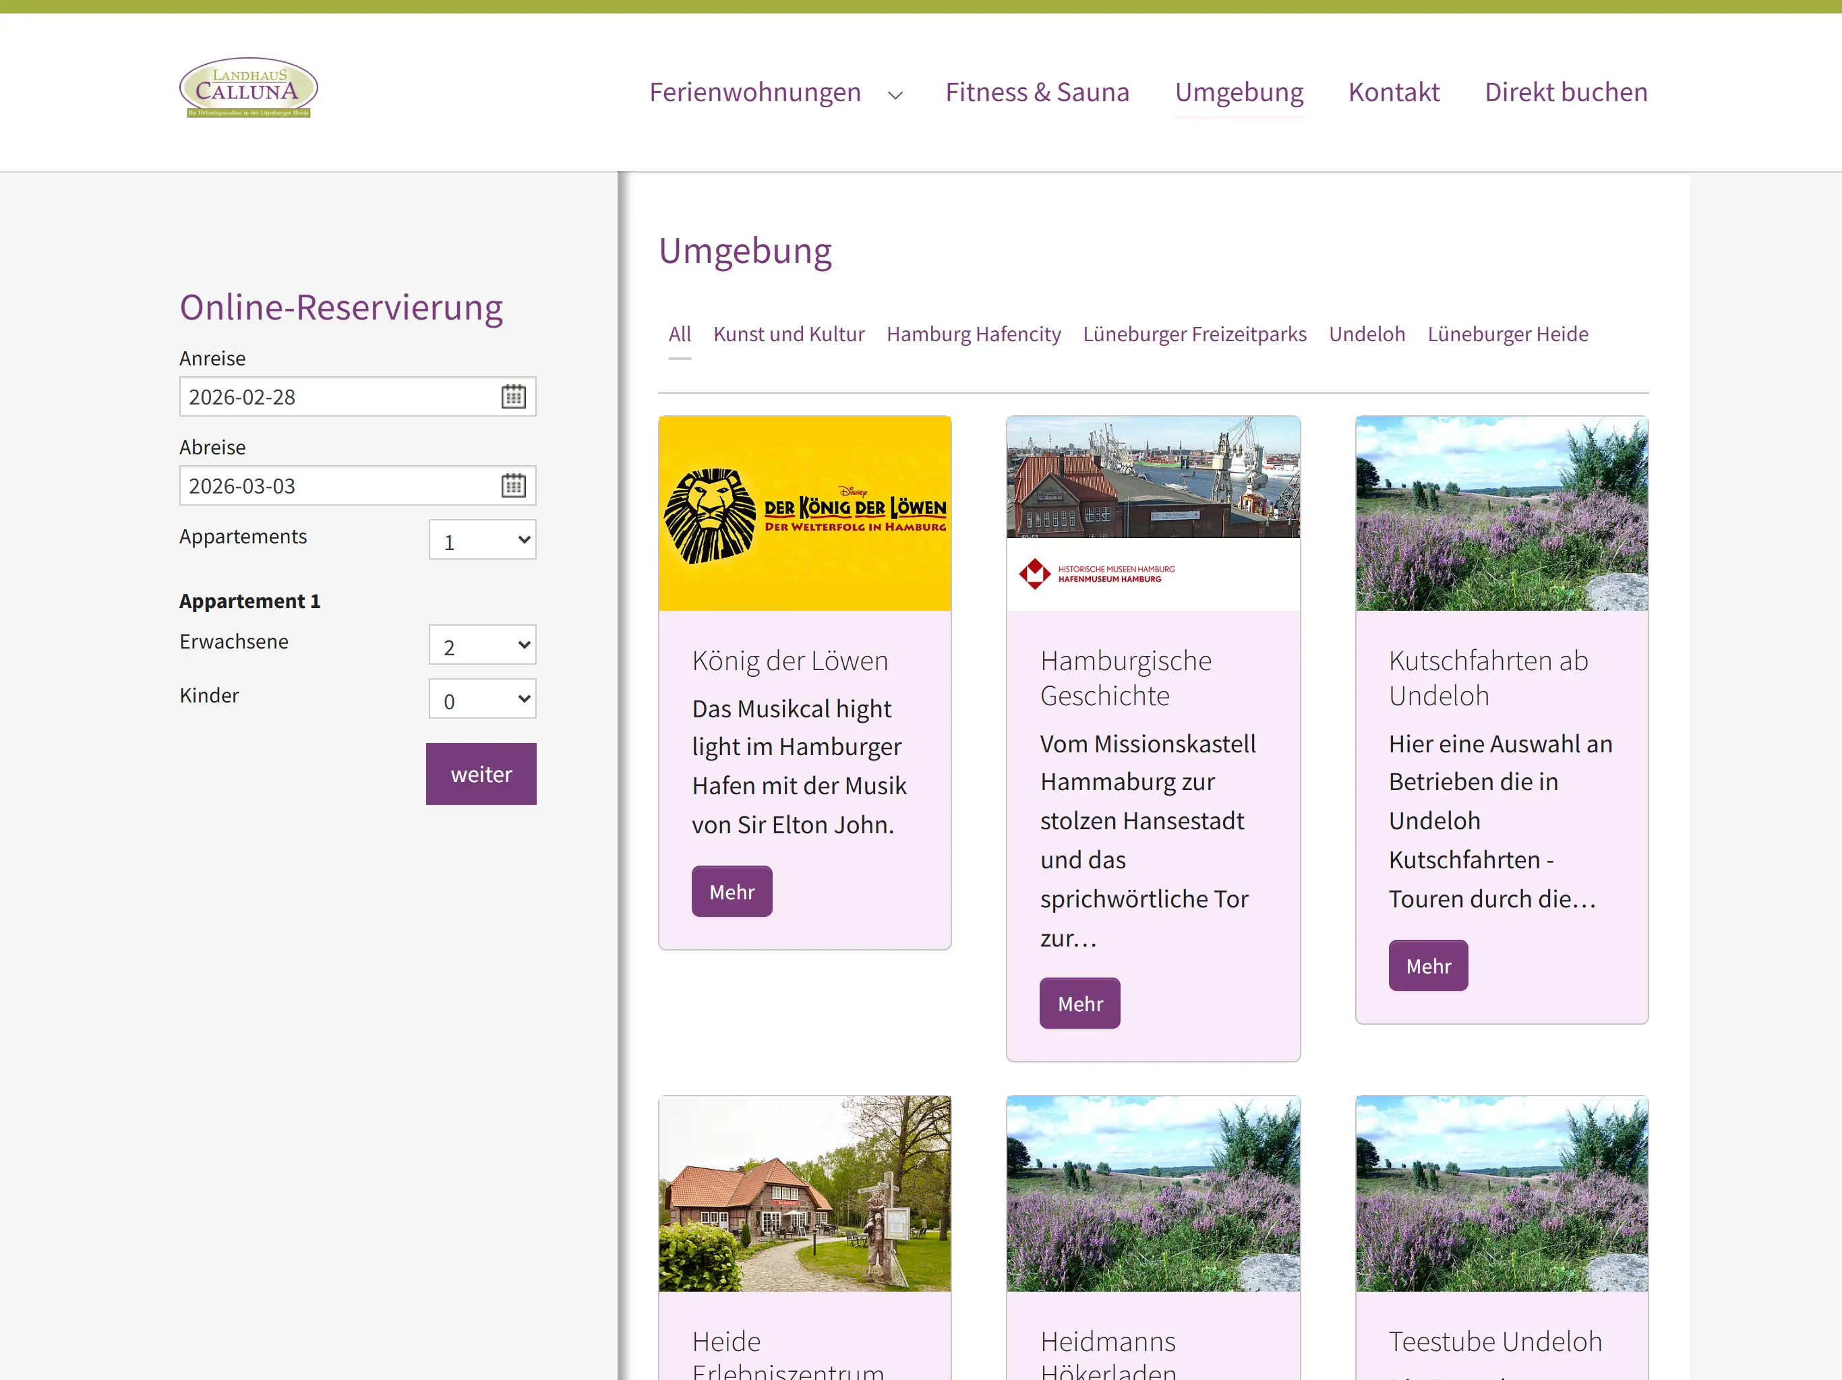The height and width of the screenshot is (1380, 1842).
Task: Filter by Hamburg Hafencity
Action: [973, 334]
